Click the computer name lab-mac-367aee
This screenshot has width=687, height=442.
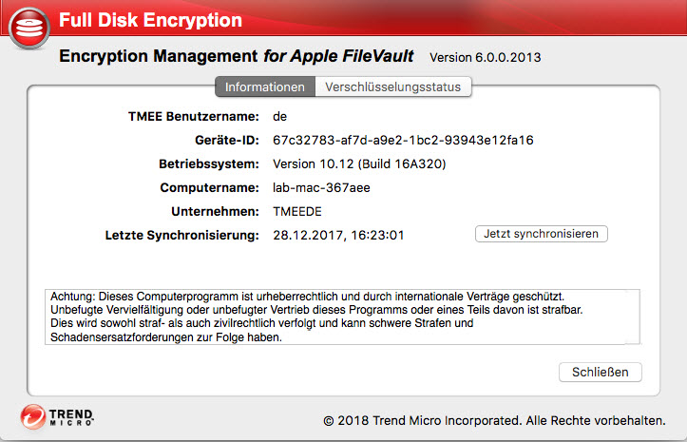321,188
